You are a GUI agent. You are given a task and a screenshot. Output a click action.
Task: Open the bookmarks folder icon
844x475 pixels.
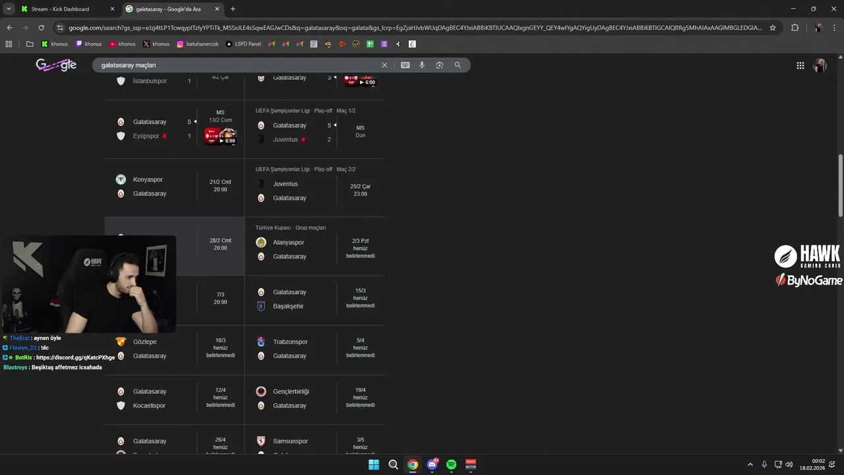pos(30,44)
